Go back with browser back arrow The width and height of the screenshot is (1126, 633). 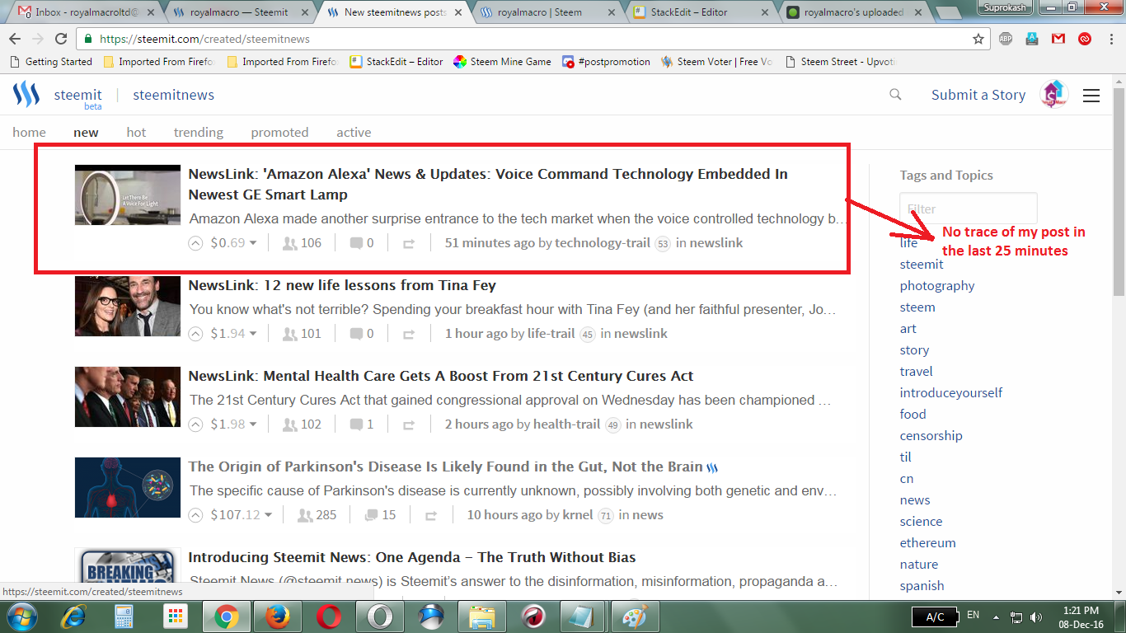[x=15, y=39]
